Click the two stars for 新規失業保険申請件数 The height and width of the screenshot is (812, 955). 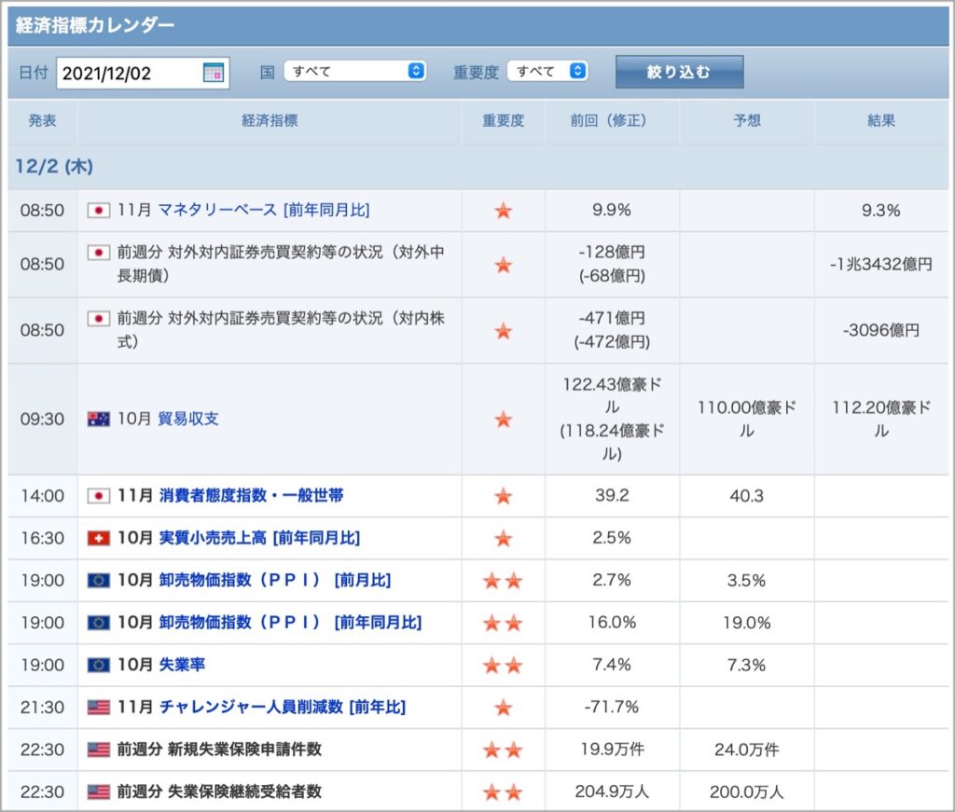point(503,750)
